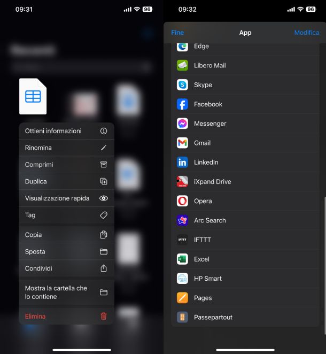Viewport: 326px width, 354px height.
Task: Tap the IFTTT app icon
Action: (x=182, y=240)
